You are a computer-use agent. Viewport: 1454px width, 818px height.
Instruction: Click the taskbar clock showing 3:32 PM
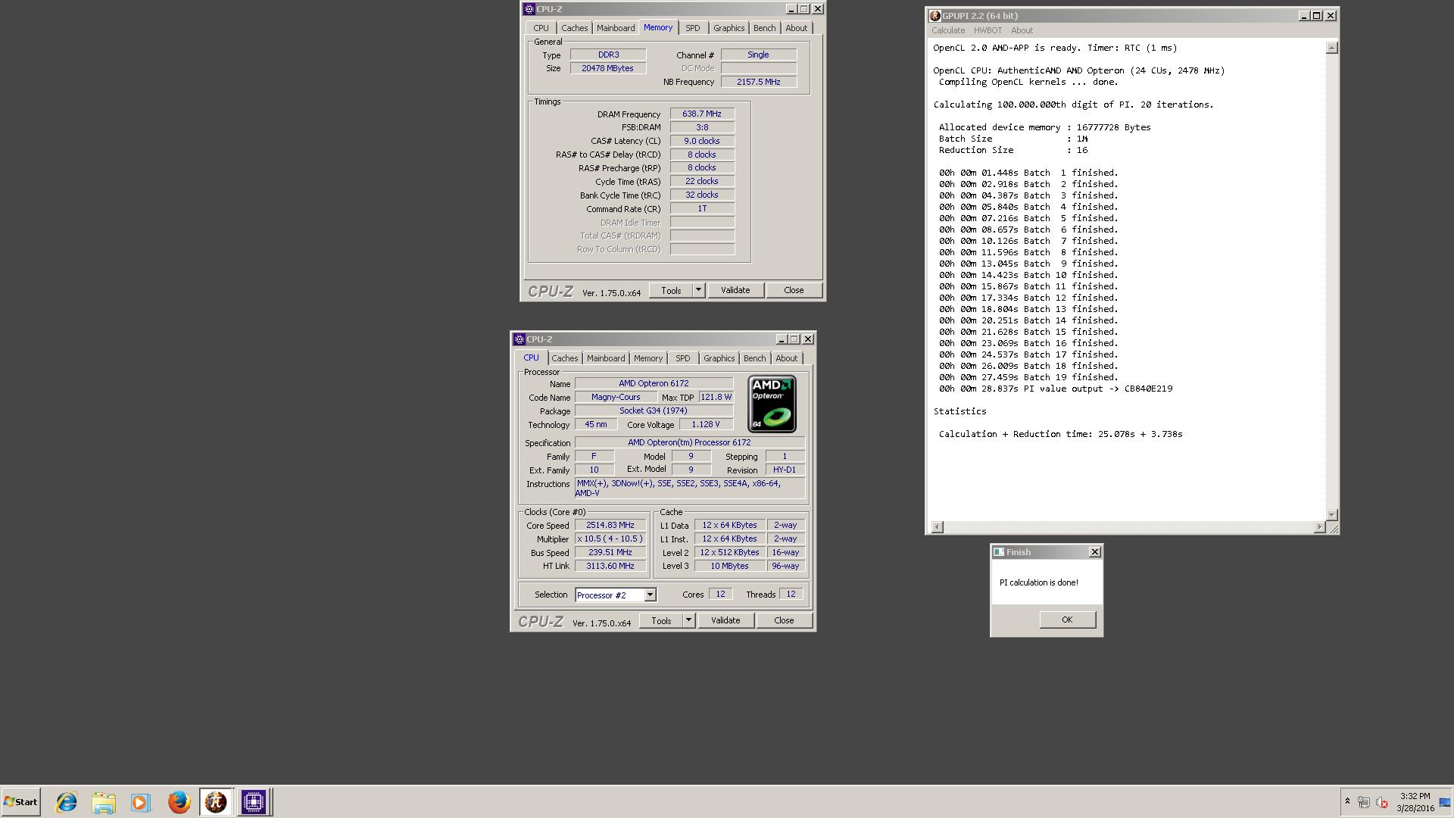1415,802
